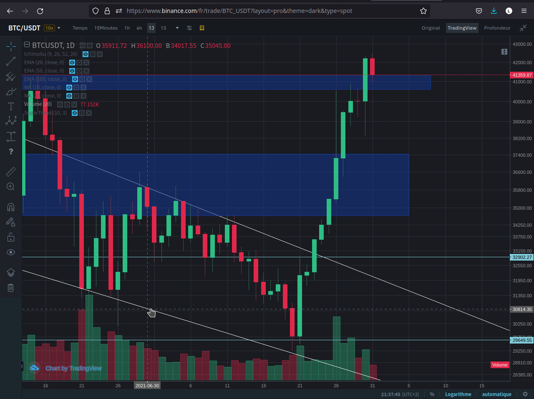Open EMA 20 settings gear

[79, 63]
